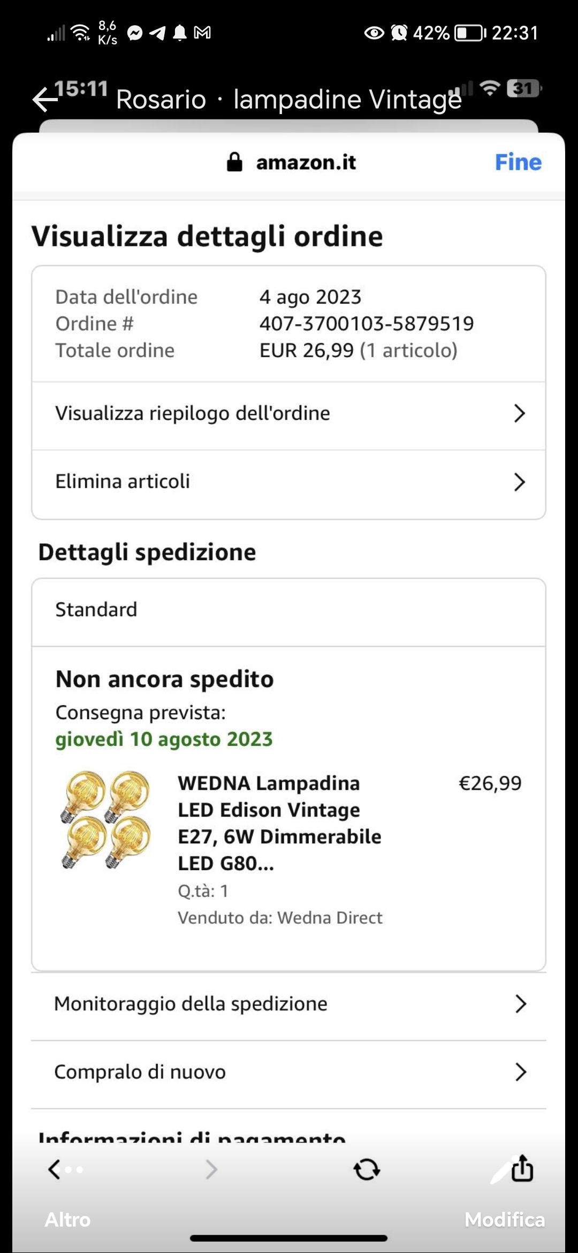Tap the browser back chevron

tap(54, 1169)
